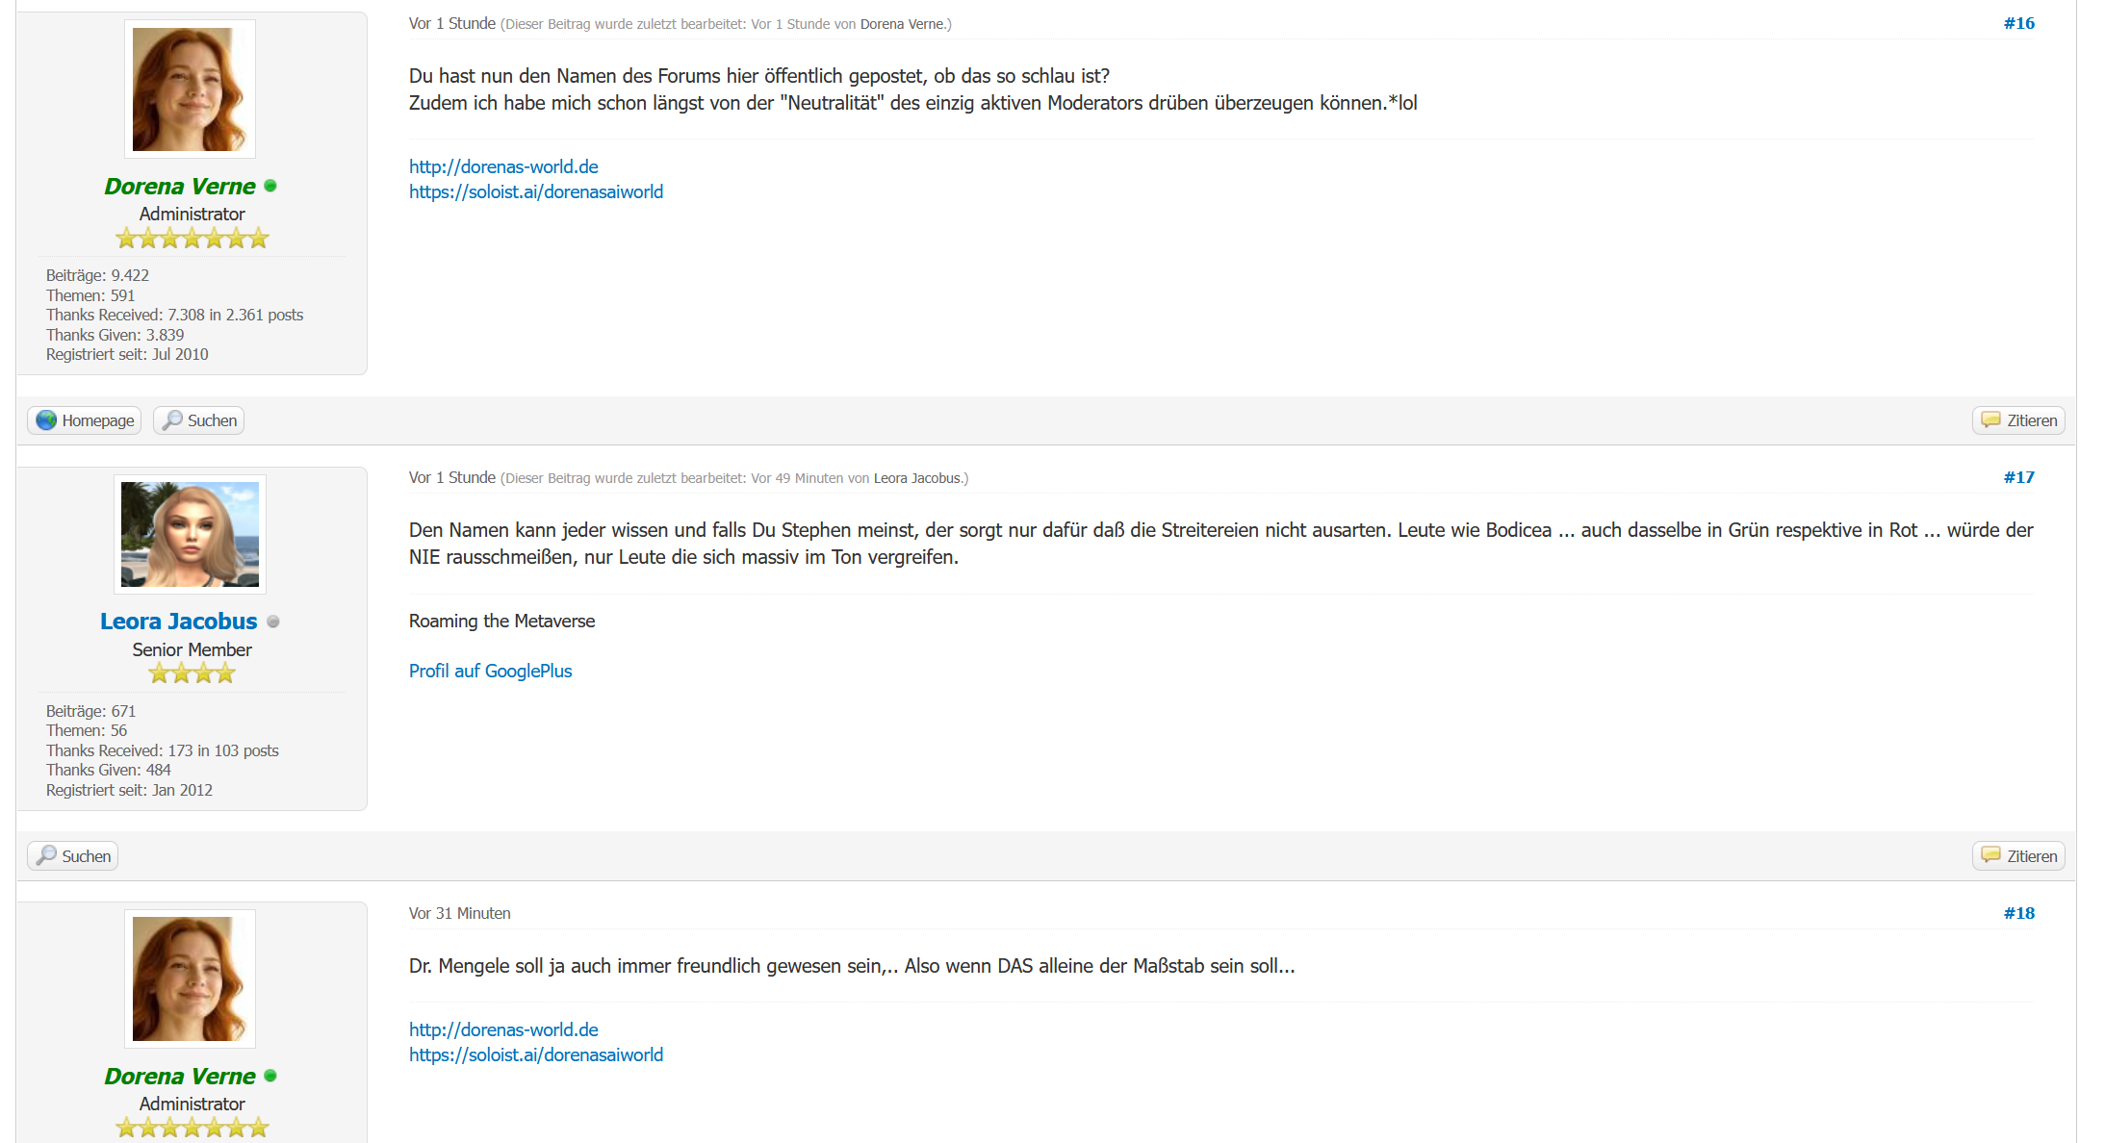Click the green online status dot in post #16

click(x=270, y=186)
